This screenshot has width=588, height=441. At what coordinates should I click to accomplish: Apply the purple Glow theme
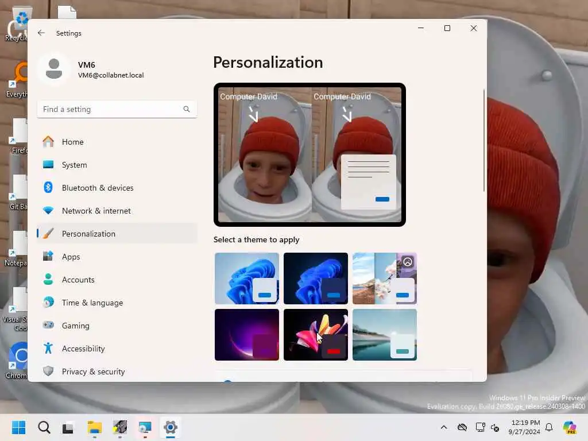coord(247,335)
